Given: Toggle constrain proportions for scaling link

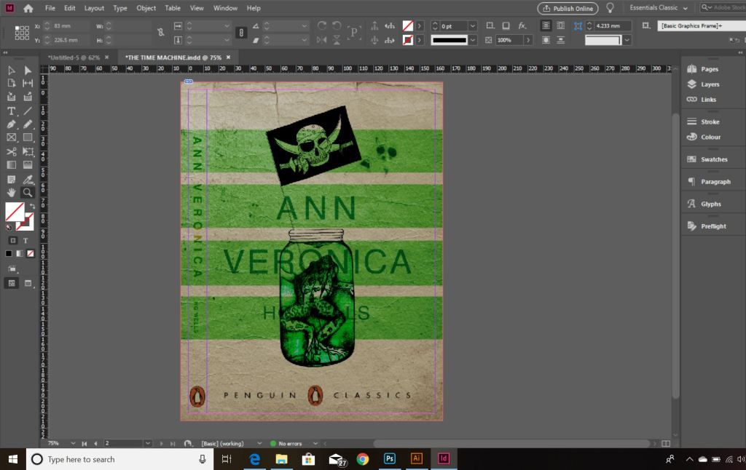Looking at the screenshot, I should click(x=241, y=33).
